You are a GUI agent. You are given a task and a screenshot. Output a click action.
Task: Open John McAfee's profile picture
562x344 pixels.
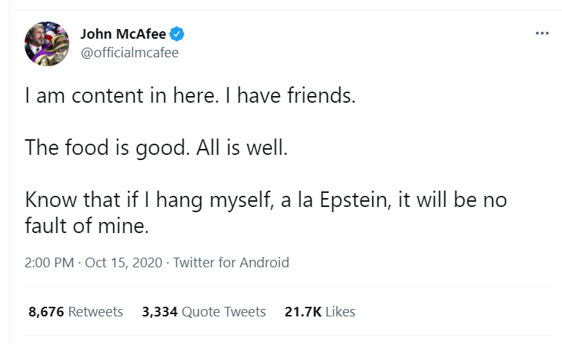click(48, 43)
